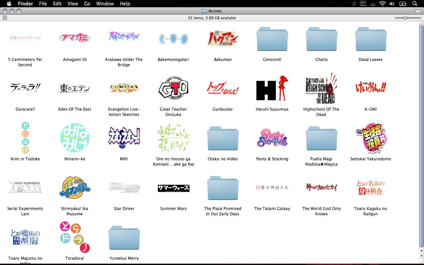This screenshot has width=424, height=265.
Task: Click the battery status icon
Action: (x=403, y=4)
